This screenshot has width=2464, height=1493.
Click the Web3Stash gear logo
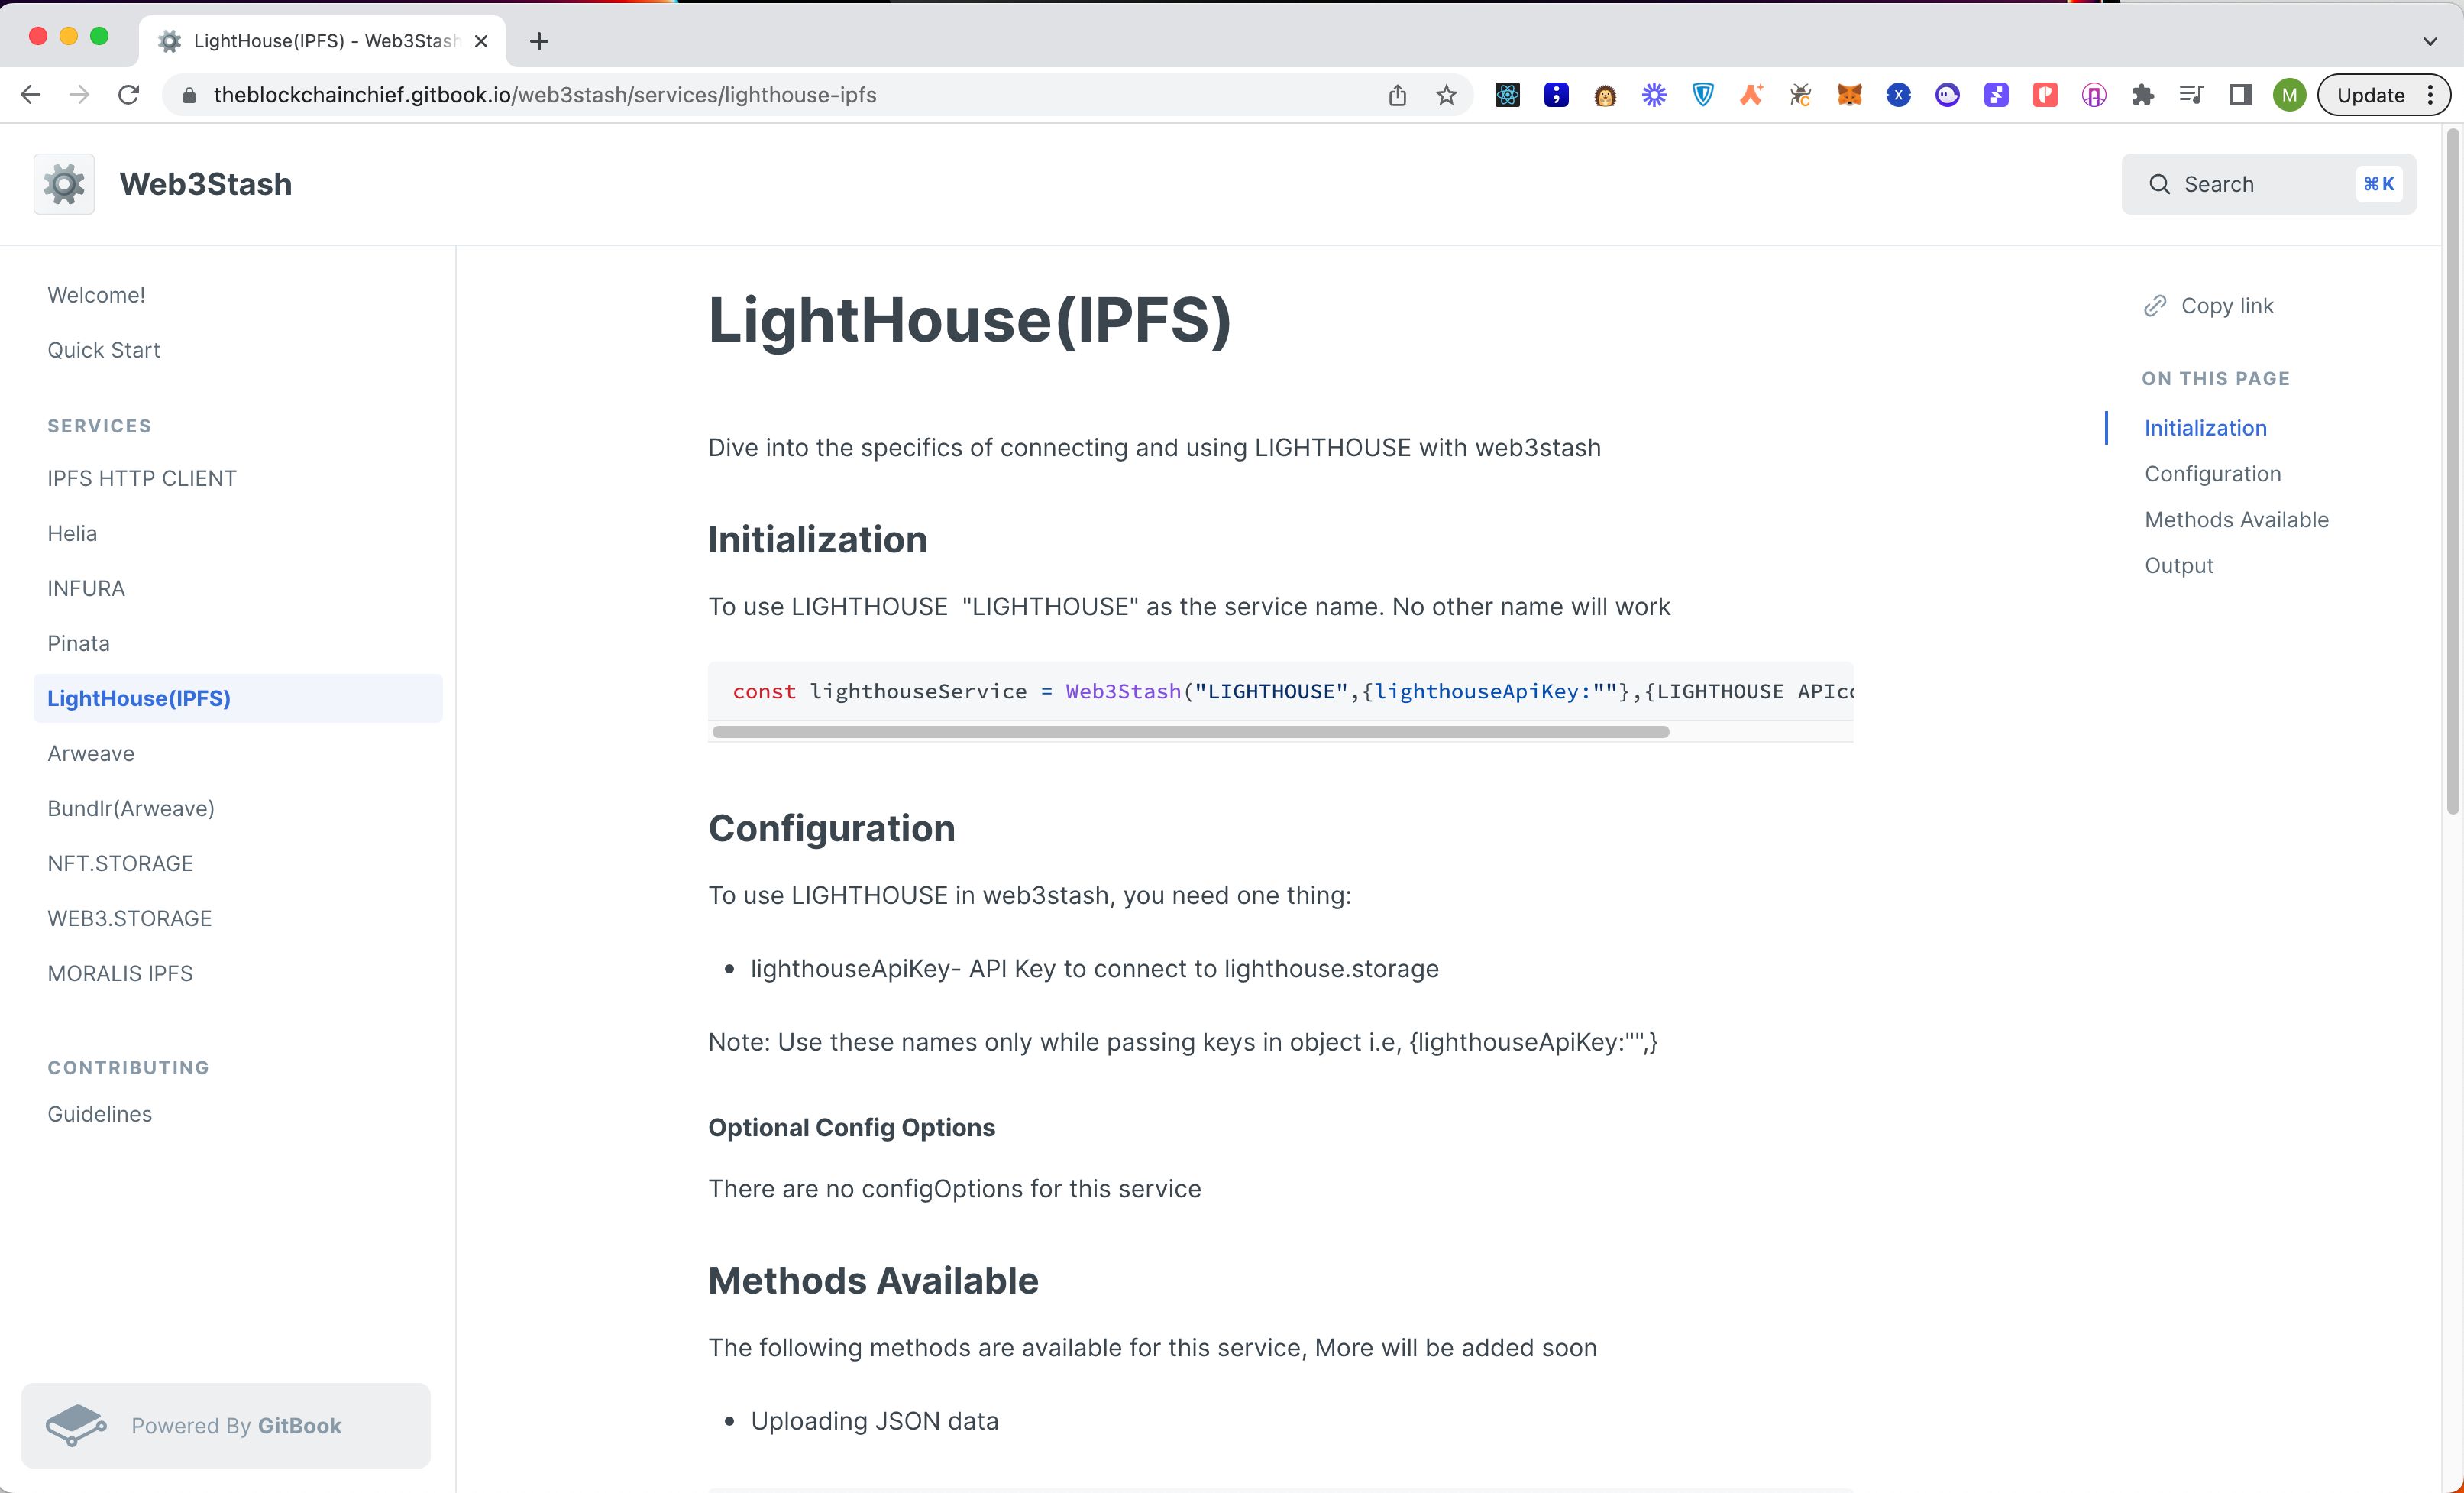click(x=64, y=184)
